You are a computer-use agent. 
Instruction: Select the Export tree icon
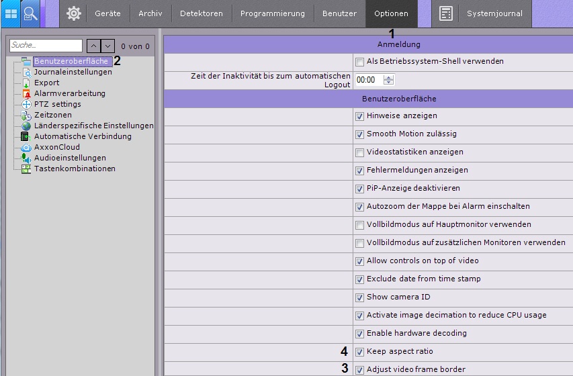tap(26, 83)
